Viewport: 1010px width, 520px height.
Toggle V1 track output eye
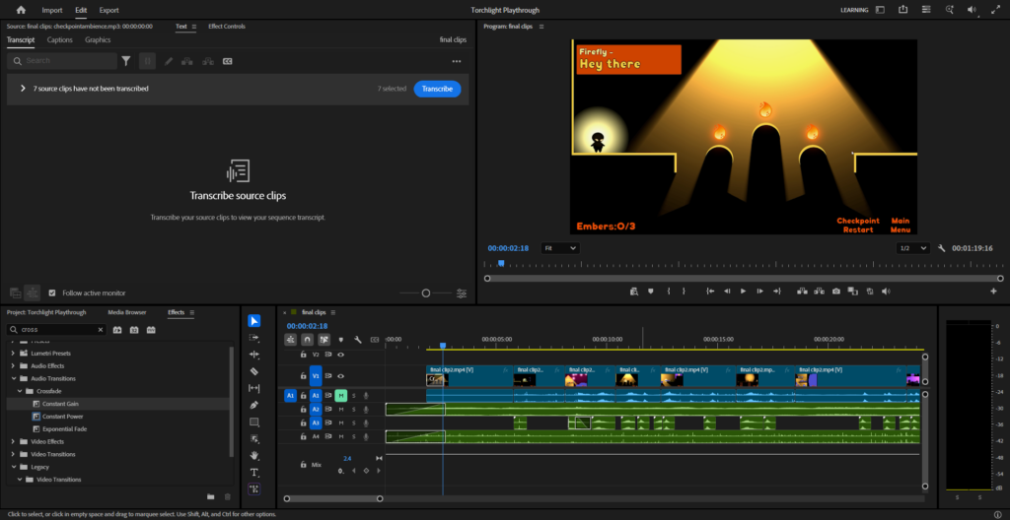click(x=340, y=376)
